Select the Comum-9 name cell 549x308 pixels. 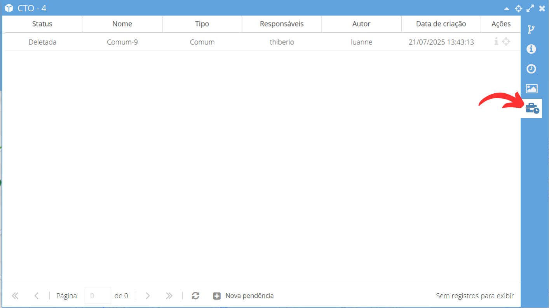point(122,42)
